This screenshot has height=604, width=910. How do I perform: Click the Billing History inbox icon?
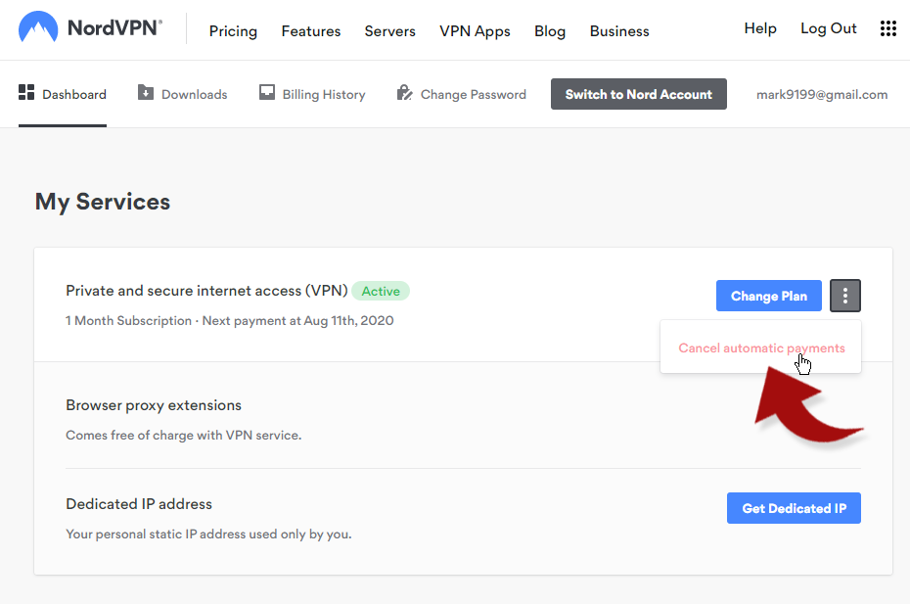(x=267, y=92)
